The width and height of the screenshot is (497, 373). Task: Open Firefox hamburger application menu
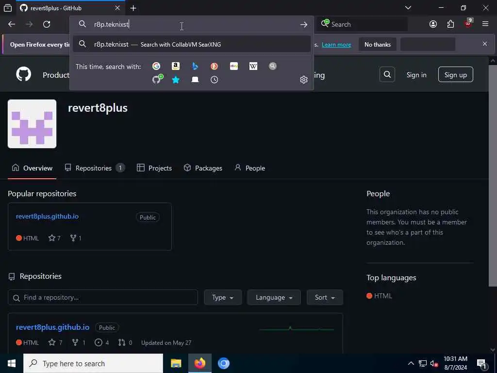[485, 24]
